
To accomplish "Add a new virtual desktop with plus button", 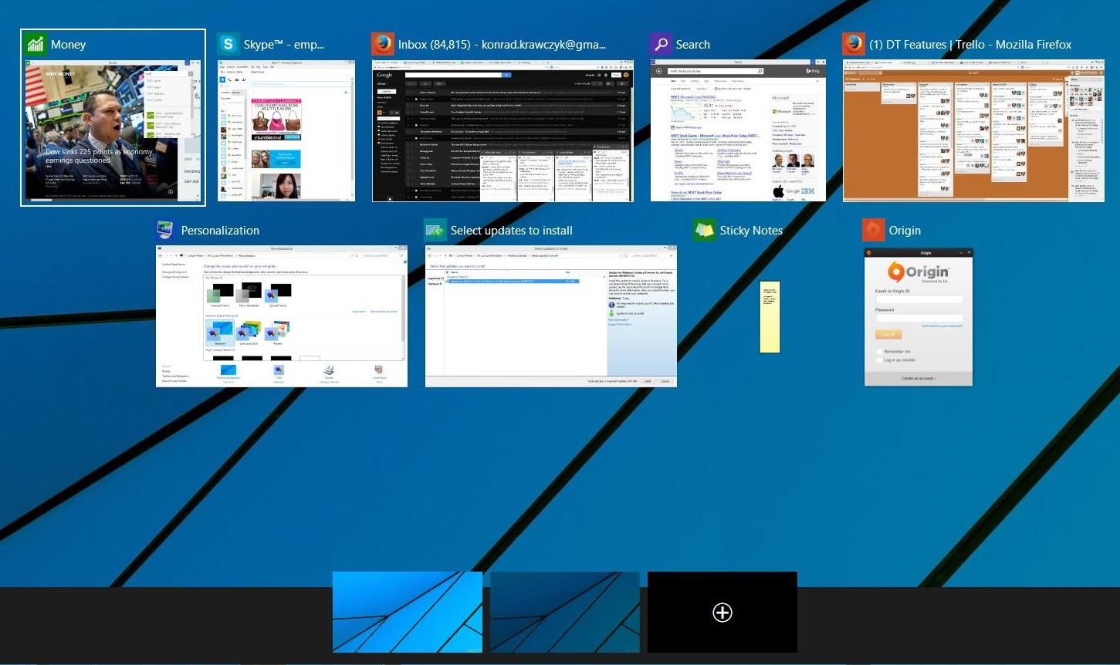I will (x=722, y=613).
